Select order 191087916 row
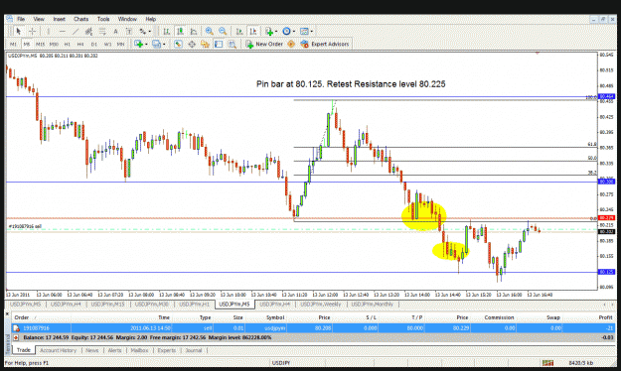Screen dimensions: 621x371 313,328
